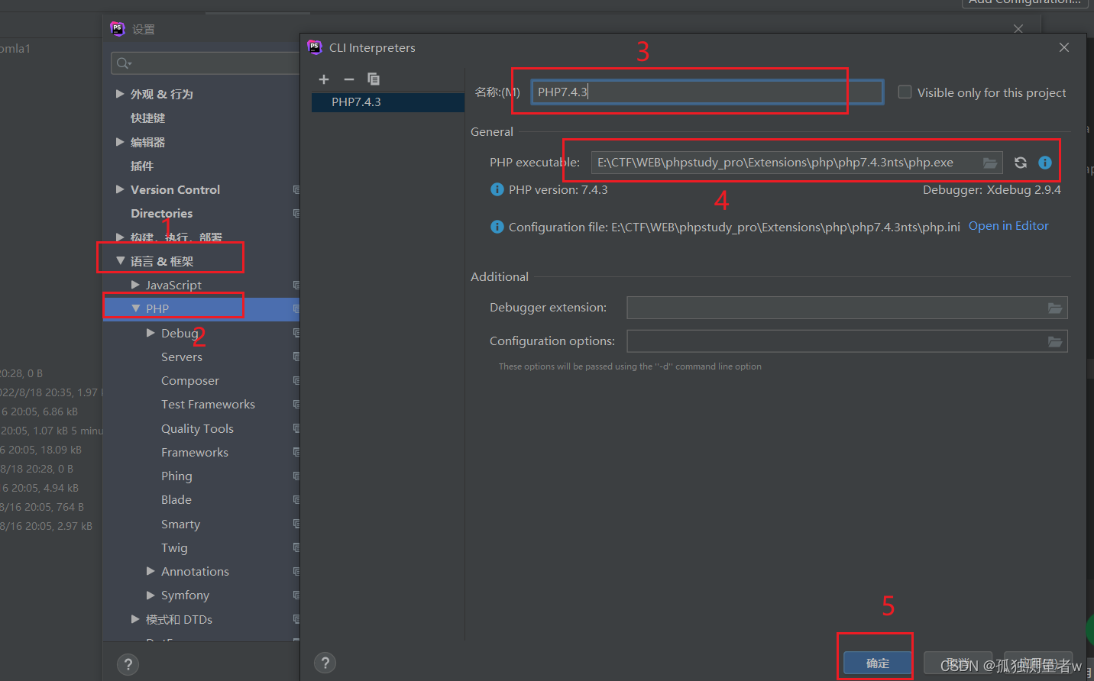The width and height of the screenshot is (1094, 681).
Task: Open Test Frameworks settings page
Action: pos(208,404)
